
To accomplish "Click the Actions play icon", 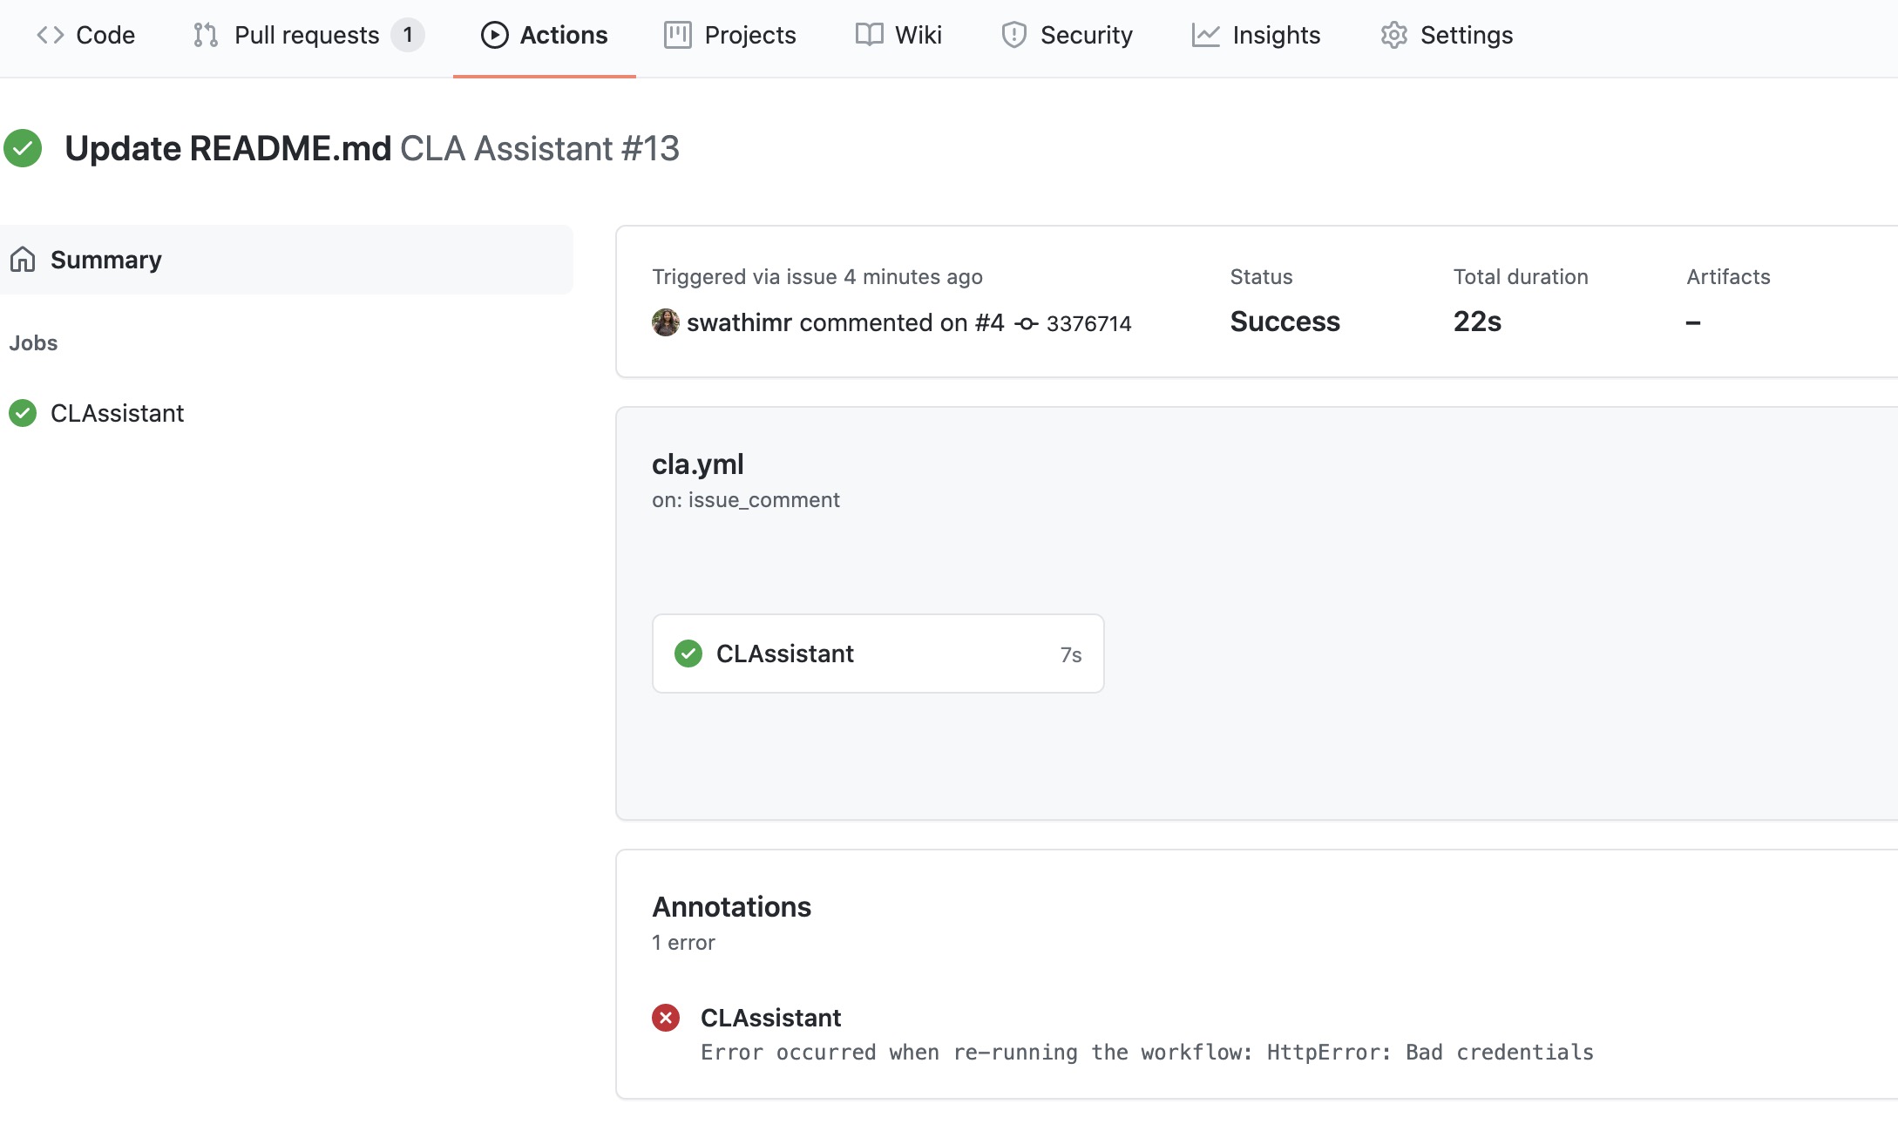I will pyautogui.click(x=494, y=35).
